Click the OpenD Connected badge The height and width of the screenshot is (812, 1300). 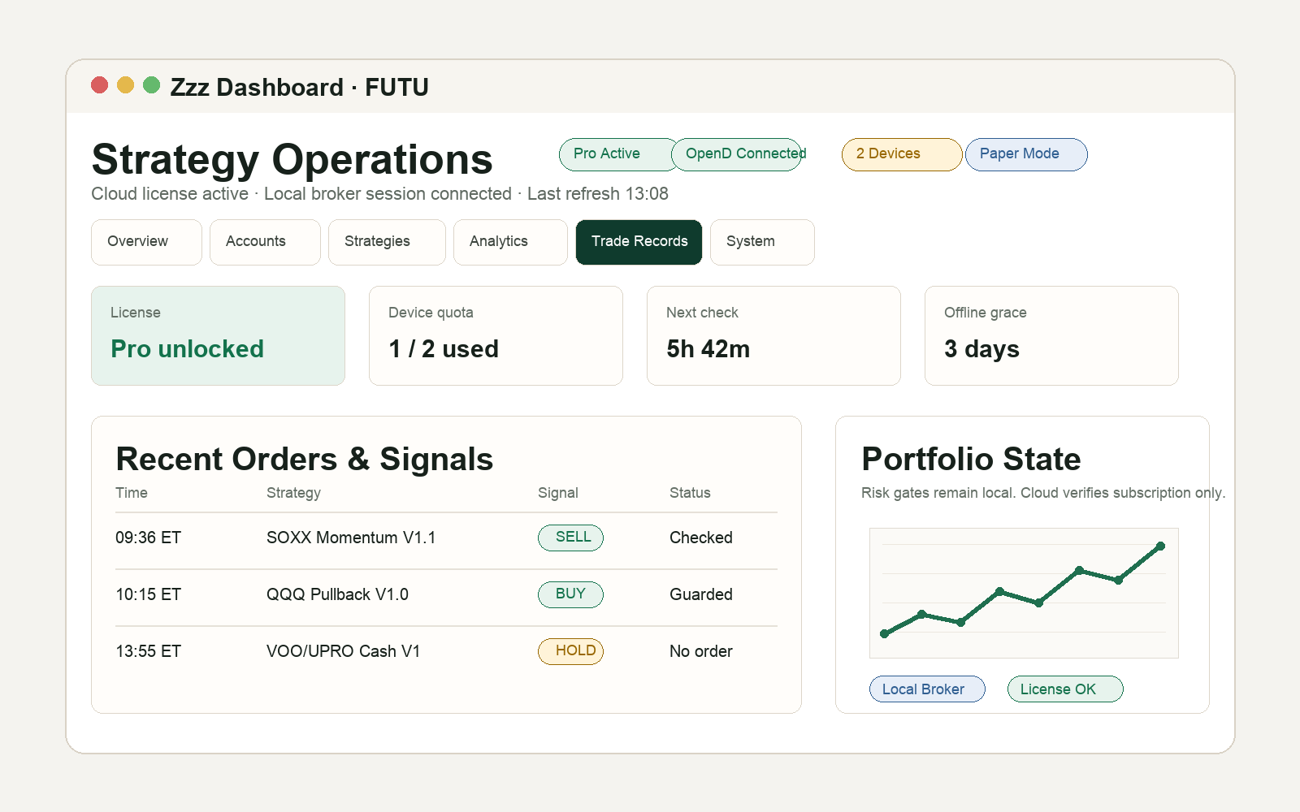coord(736,154)
